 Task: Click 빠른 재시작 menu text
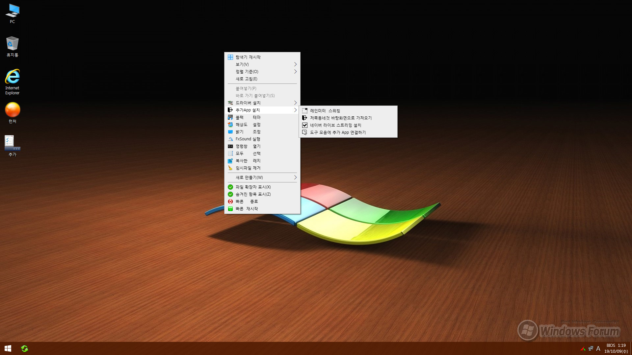(247, 209)
